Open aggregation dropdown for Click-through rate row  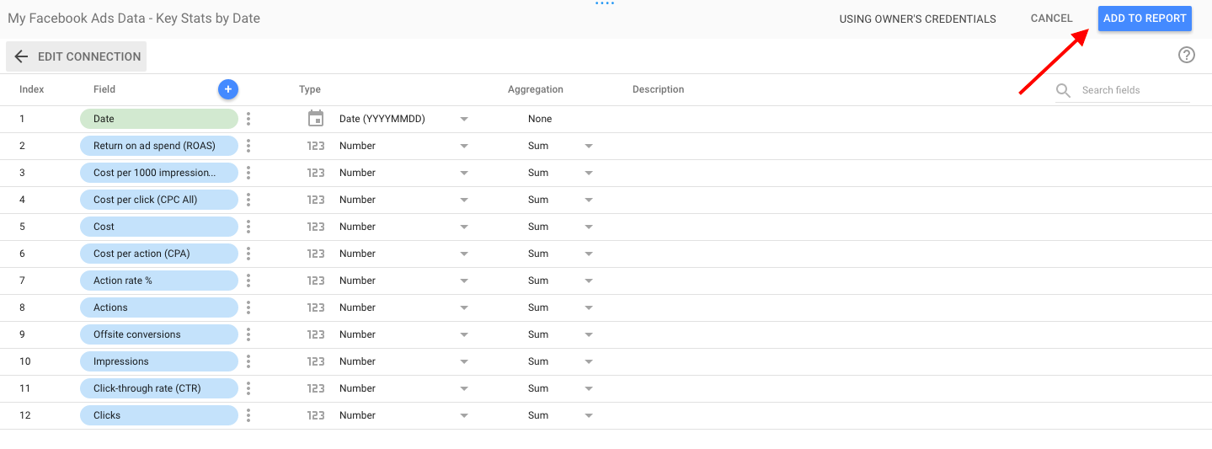(588, 388)
